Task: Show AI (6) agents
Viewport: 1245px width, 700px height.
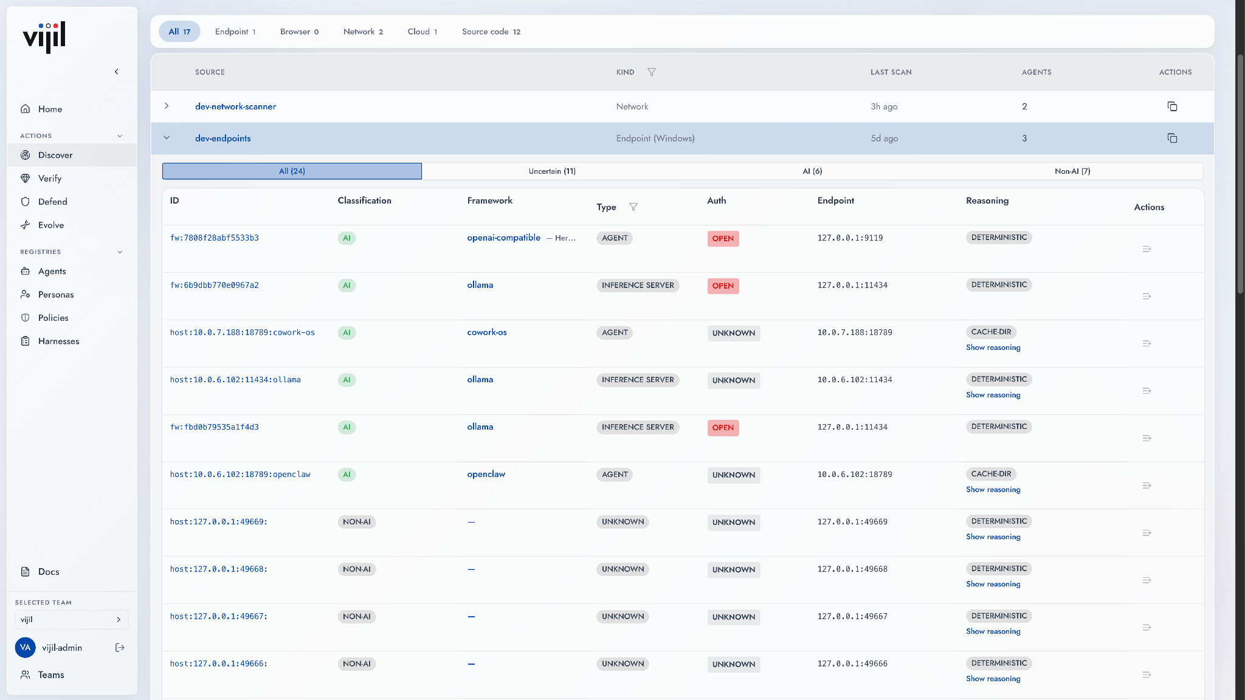Action: tap(812, 171)
